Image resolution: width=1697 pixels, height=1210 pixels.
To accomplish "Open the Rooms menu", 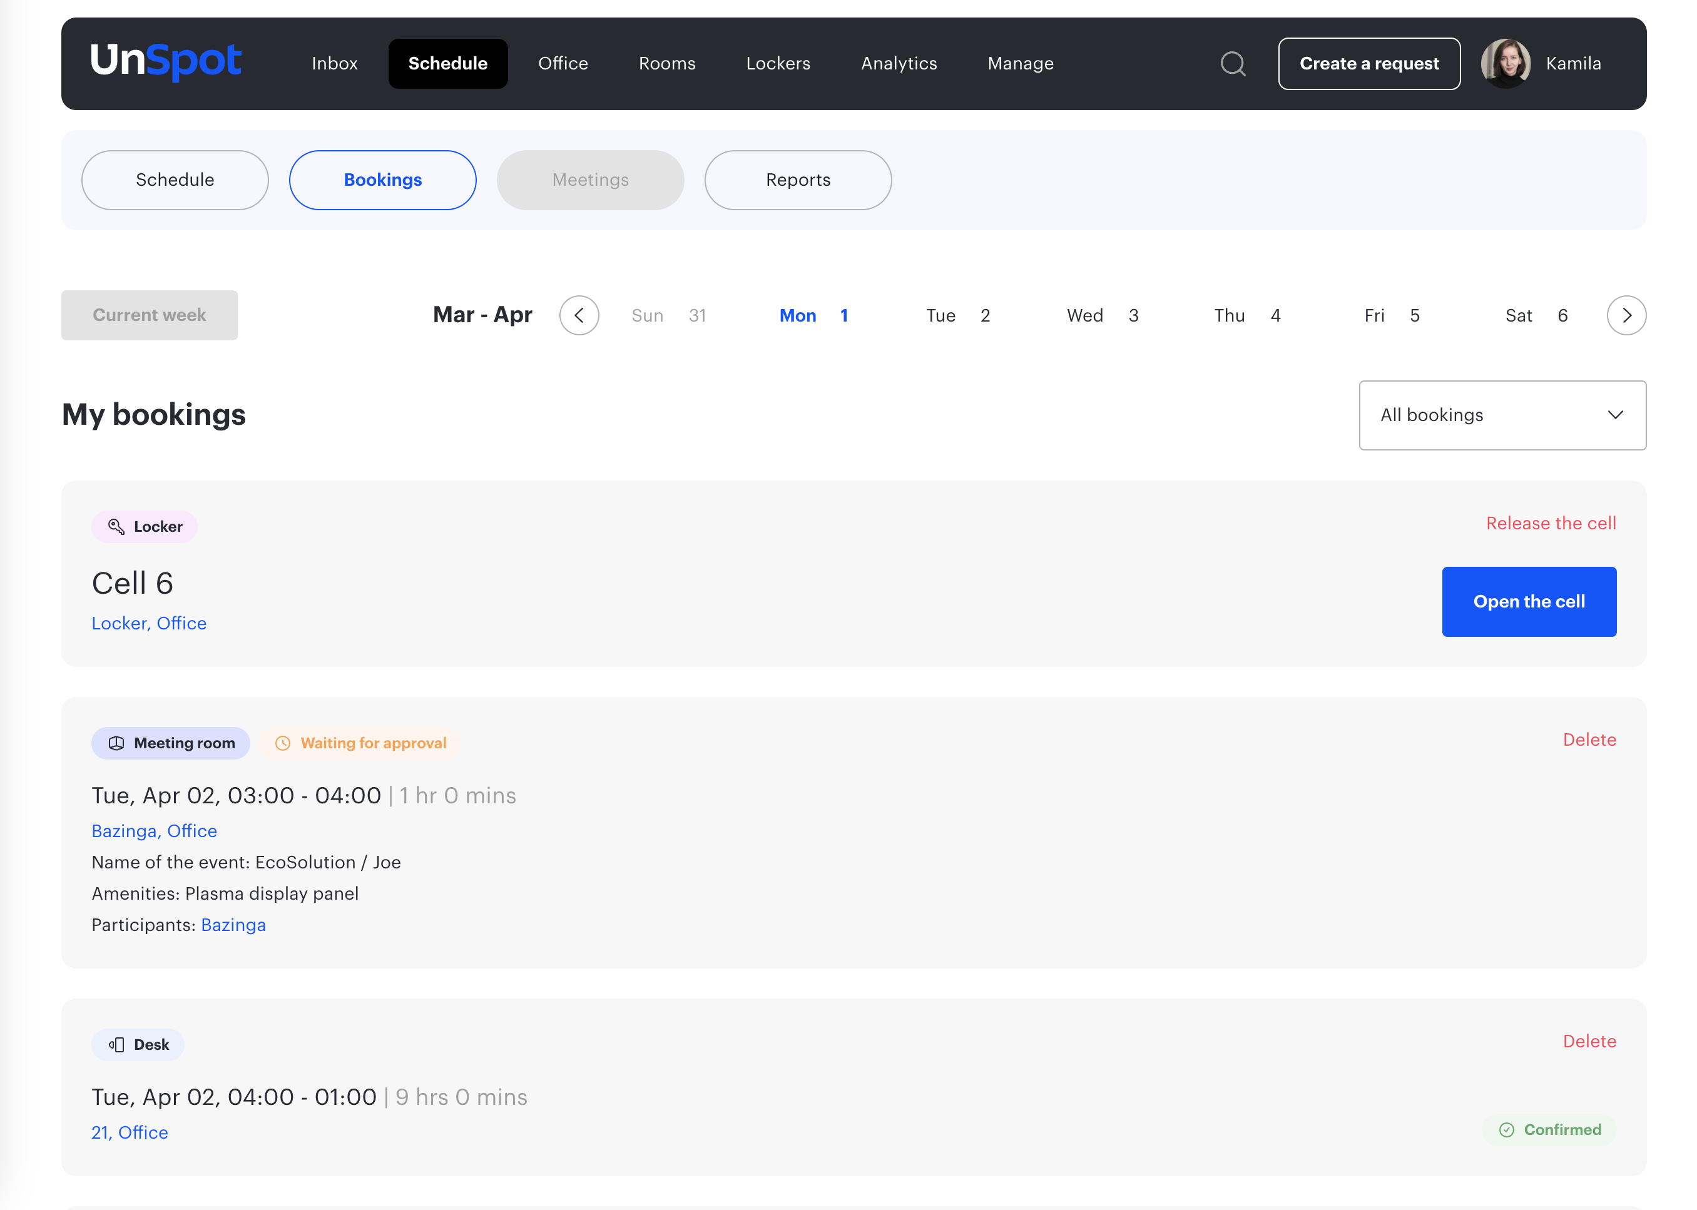I will (x=667, y=63).
